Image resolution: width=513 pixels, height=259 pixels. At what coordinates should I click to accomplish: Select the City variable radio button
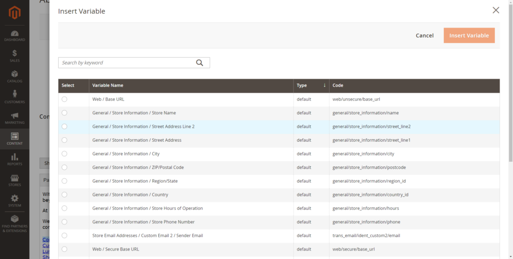click(65, 154)
